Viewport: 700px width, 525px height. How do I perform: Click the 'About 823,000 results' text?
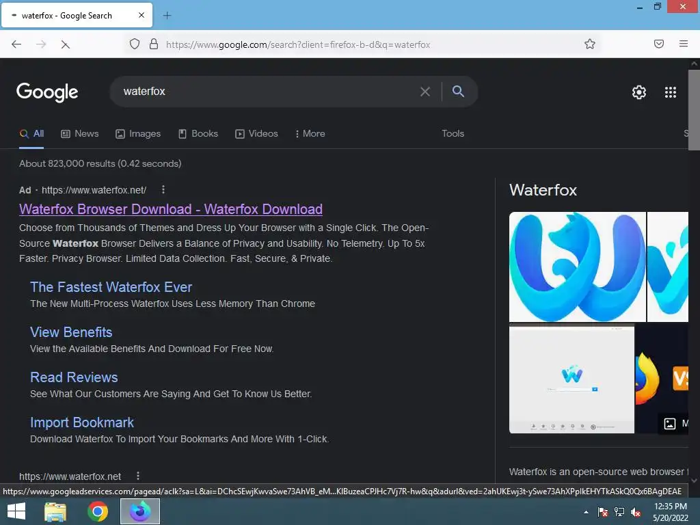100,163
